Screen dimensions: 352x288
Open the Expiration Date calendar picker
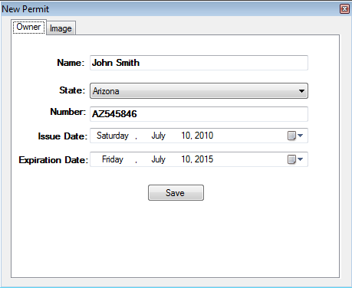pyautogui.click(x=295, y=159)
